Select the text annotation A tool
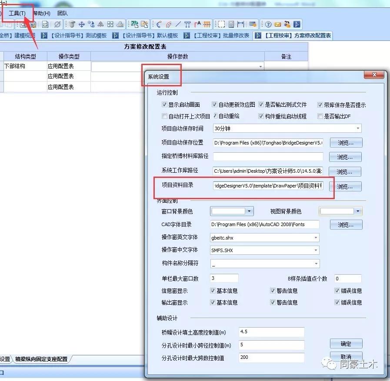Image resolution: width=390 pixels, height=381 pixels. coord(197,24)
